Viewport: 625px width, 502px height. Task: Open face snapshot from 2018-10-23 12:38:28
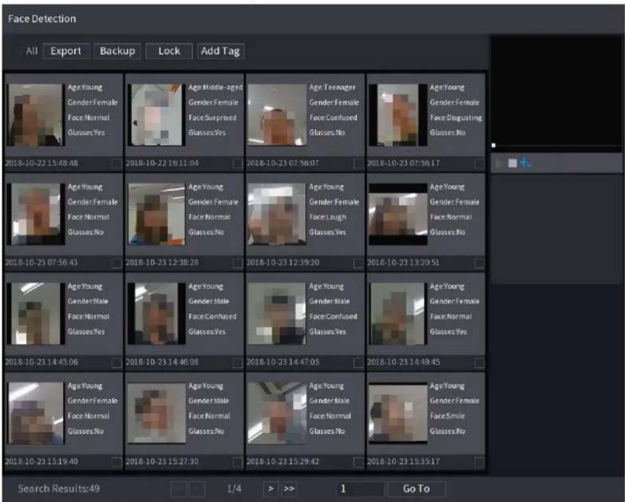click(156, 214)
